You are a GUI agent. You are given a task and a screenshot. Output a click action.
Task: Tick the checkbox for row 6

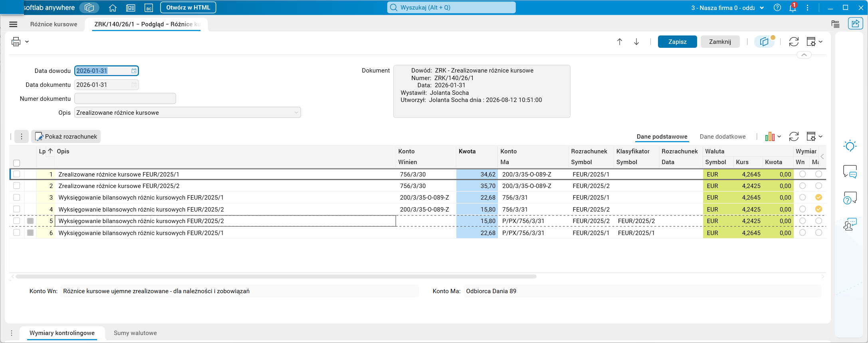coord(16,233)
